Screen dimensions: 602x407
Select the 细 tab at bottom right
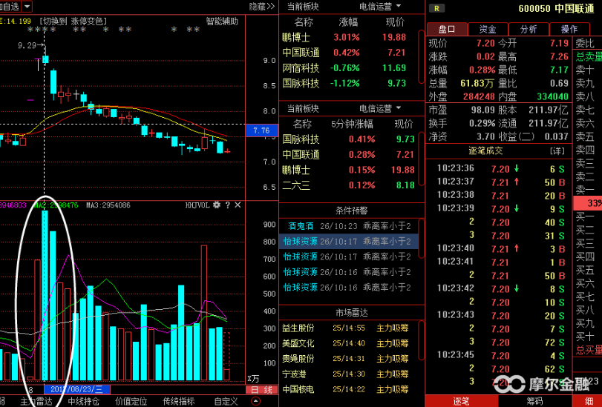click(588, 401)
